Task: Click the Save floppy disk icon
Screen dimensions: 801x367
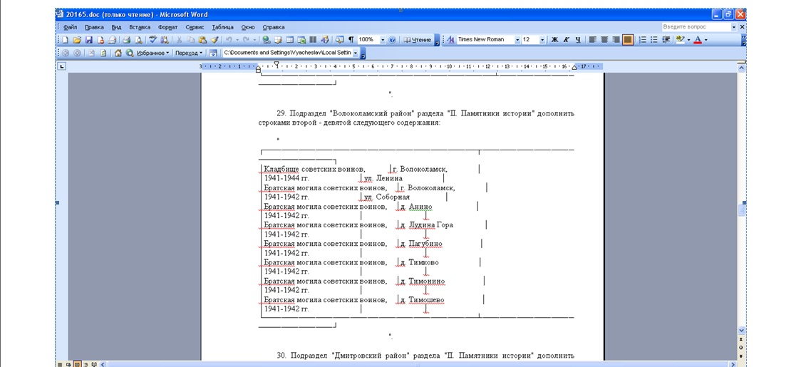Action: pyautogui.click(x=88, y=40)
